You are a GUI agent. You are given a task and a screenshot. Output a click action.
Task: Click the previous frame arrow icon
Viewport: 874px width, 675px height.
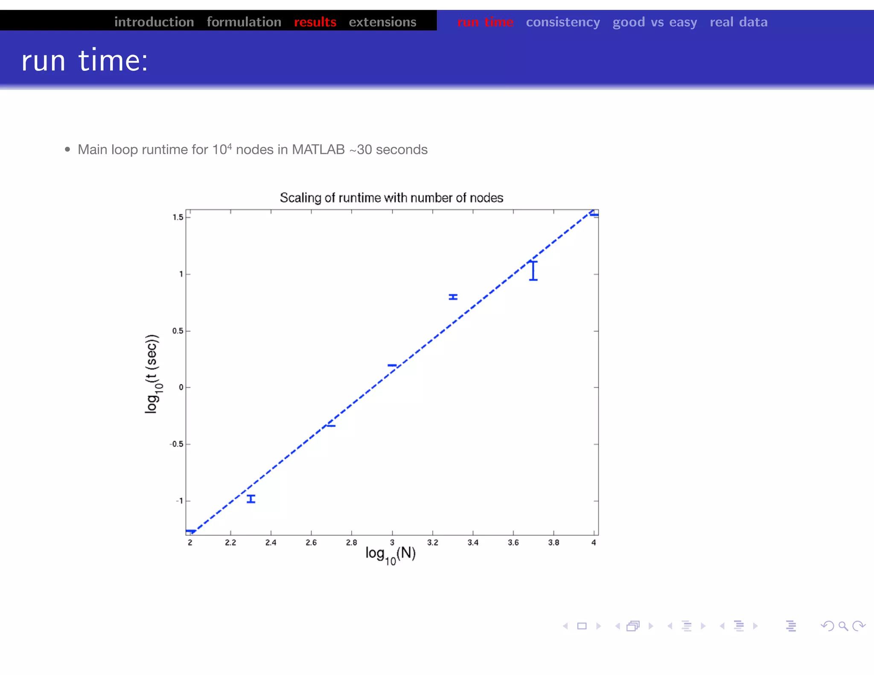pos(618,626)
